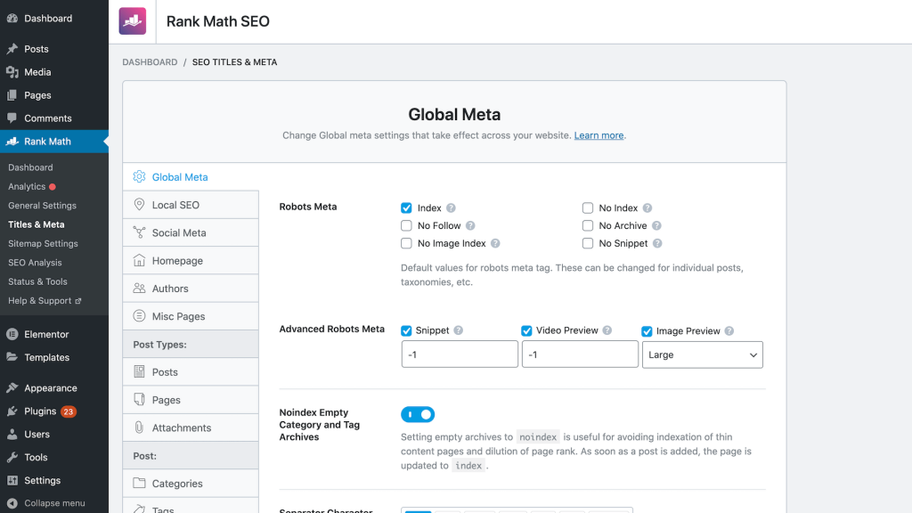912x513 pixels.
Task: Open the Misc Pages tab
Action: (x=178, y=316)
